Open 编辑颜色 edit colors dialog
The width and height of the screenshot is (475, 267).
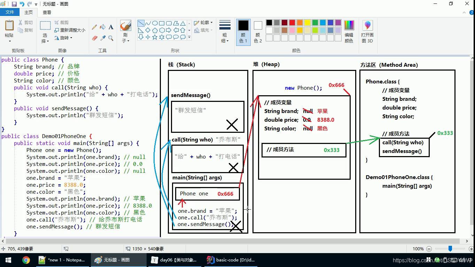349,32
